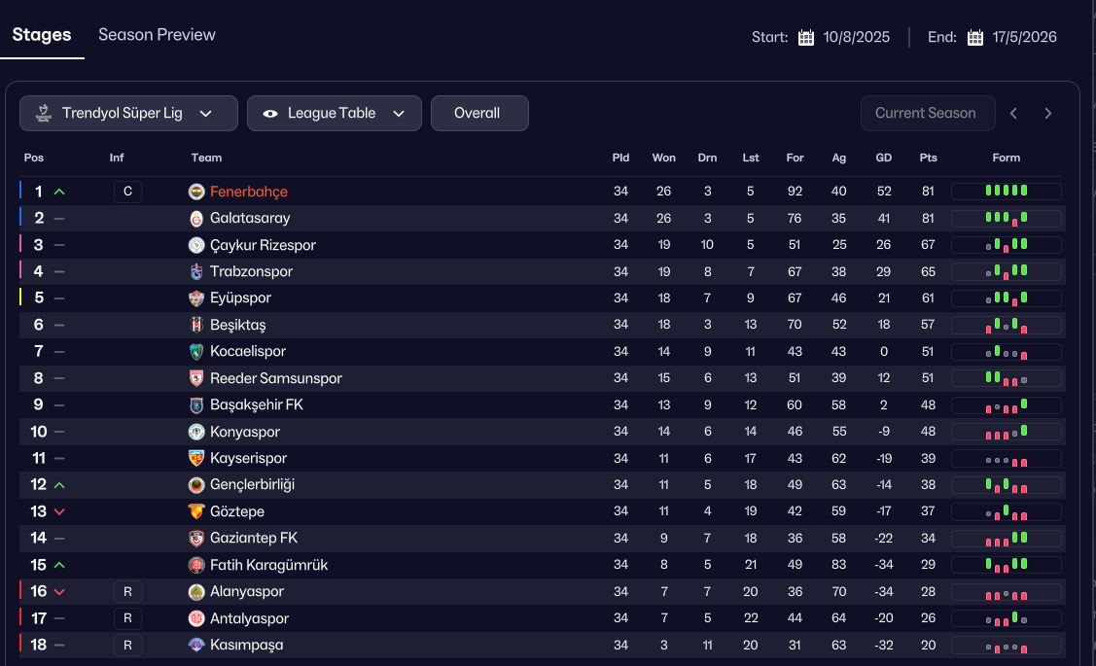
Task: Click the Kasımpaşa club badge icon
Action: click(196, 645)
